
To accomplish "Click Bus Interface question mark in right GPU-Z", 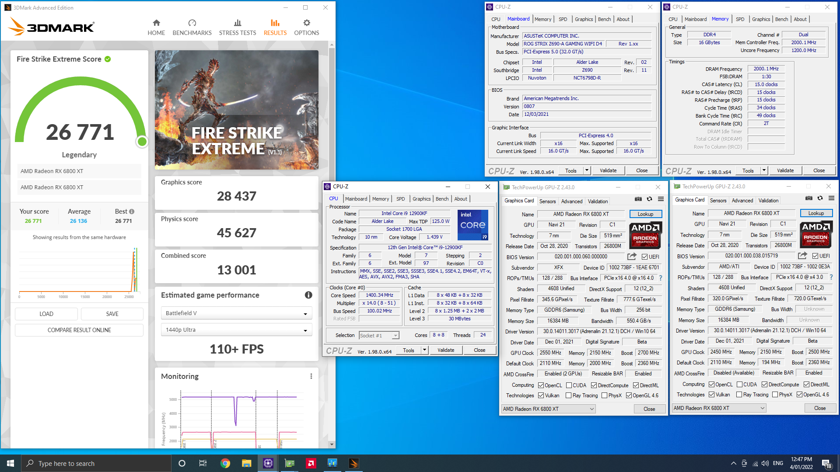I will pyautogui.click(x=831, y=277).
